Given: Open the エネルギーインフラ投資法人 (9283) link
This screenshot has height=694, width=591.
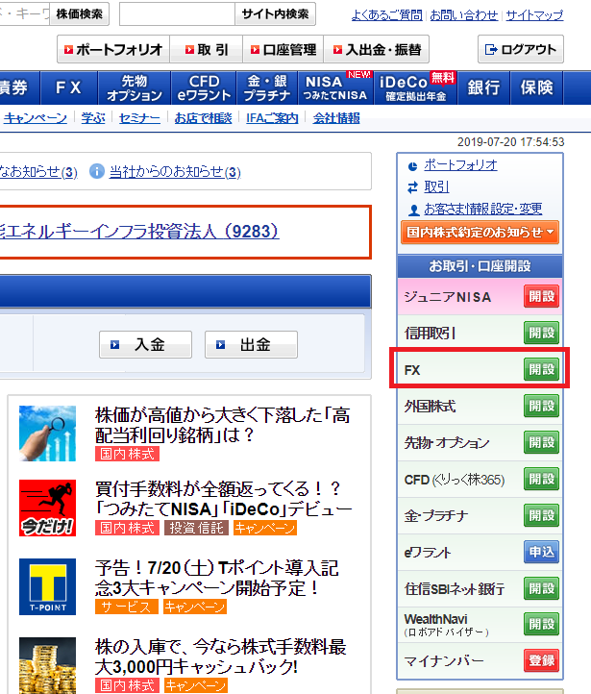Looking at the screenshot, I should click(139, 231).
